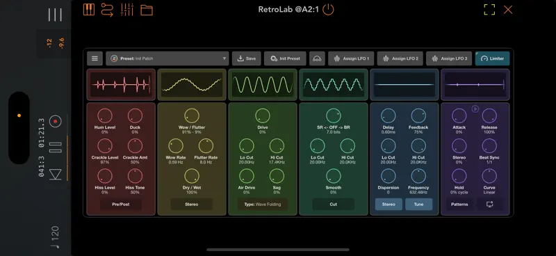This screenshot has width=556, height=256.
Task: Expand the Preset: Init Patch dropdown
Action: click(x=167, y=58)
